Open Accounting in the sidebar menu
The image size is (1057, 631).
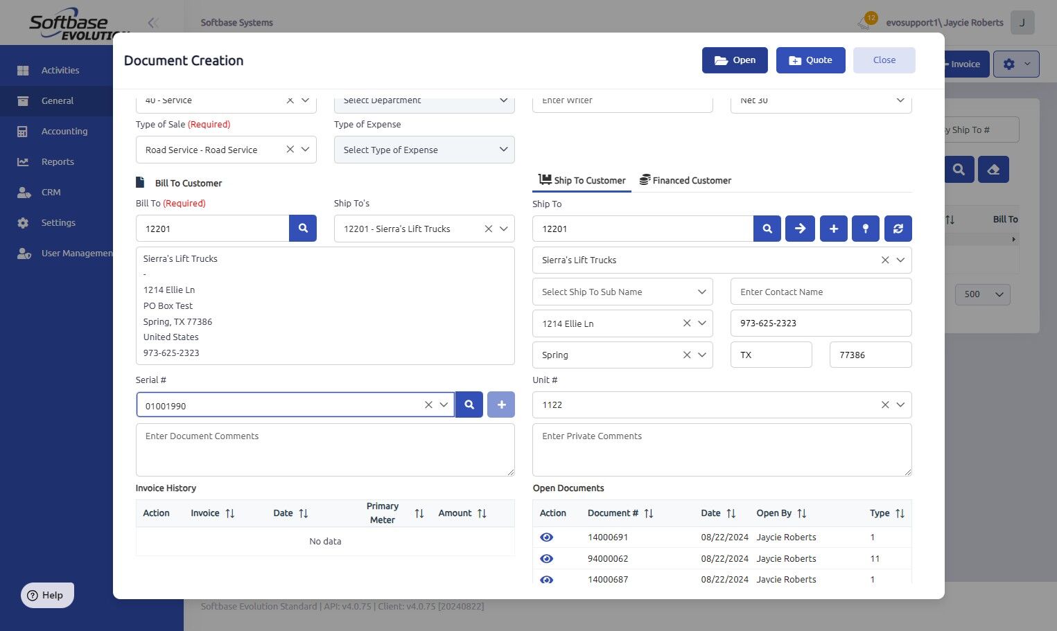tap(64, 131)
